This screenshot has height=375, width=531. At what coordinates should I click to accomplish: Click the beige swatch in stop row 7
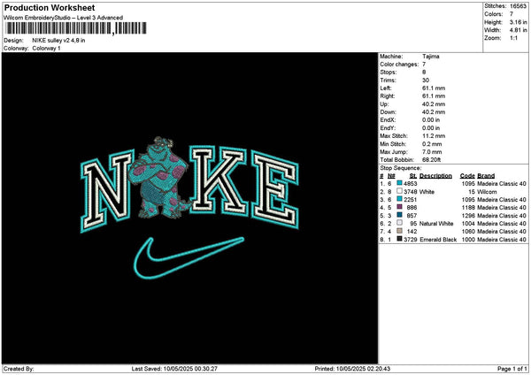tap(400, 231)
